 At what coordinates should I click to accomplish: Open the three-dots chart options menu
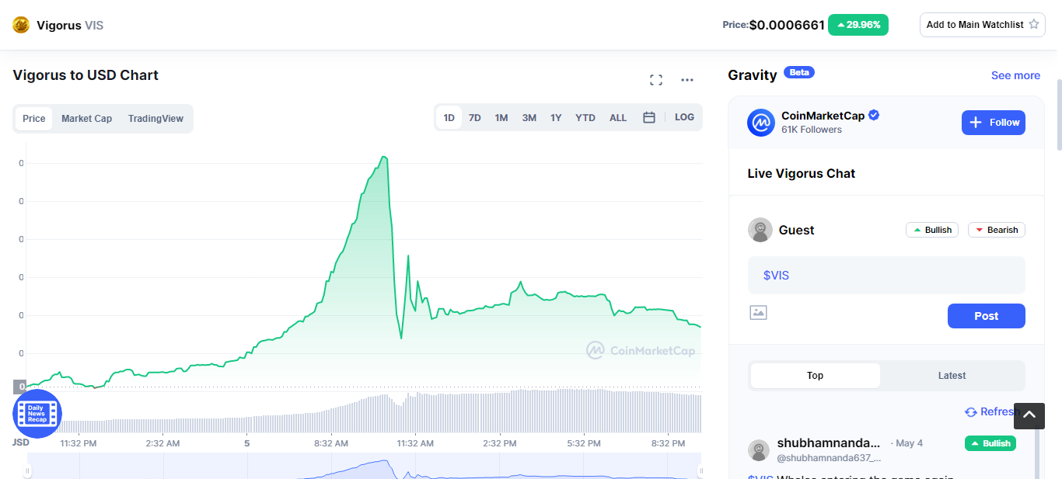(687, 80)
